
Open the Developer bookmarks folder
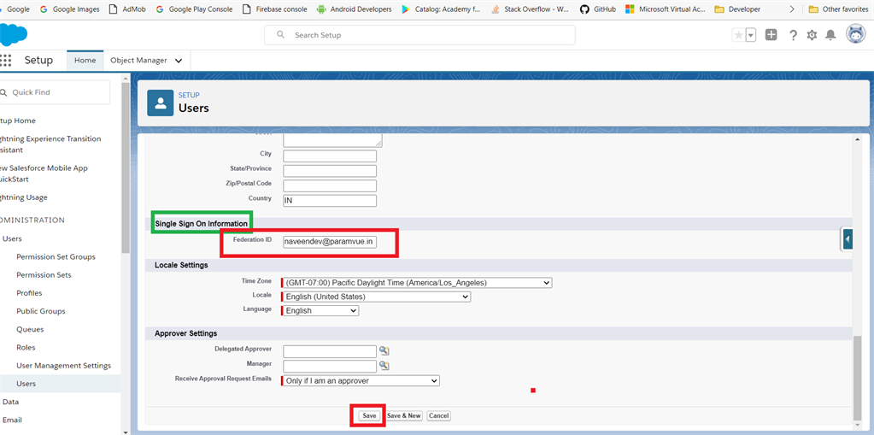[x=737, y=9]
